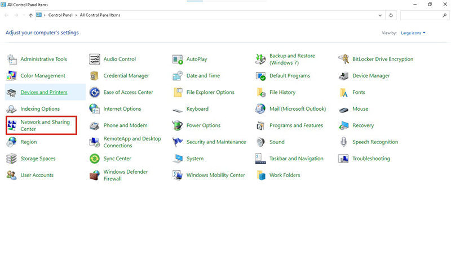The image size is (451, 253).
Task: Click the All Control Panel Items breadcrumb
Action: (101, 15)
